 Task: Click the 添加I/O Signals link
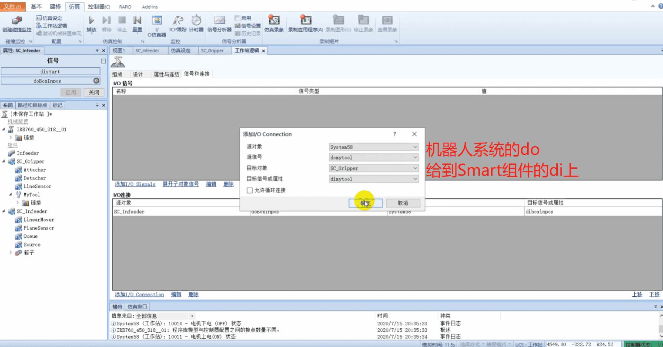135,184
